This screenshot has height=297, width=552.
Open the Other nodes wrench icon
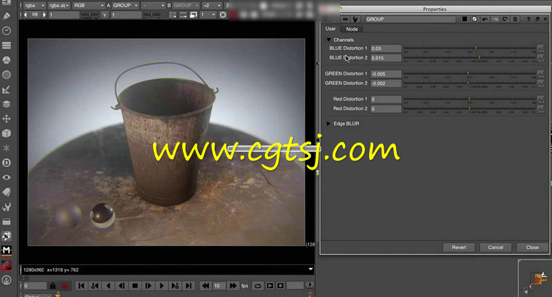click(6, 207)
